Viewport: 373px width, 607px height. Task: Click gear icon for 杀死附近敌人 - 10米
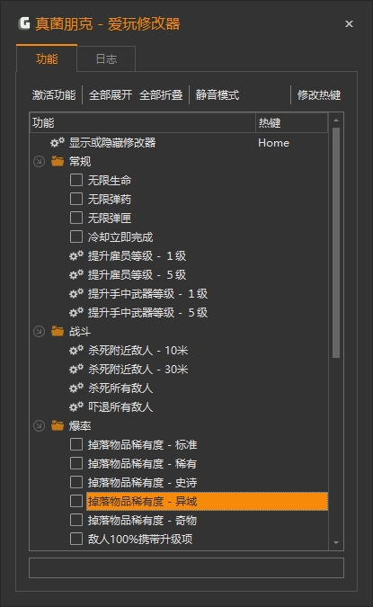76,351
